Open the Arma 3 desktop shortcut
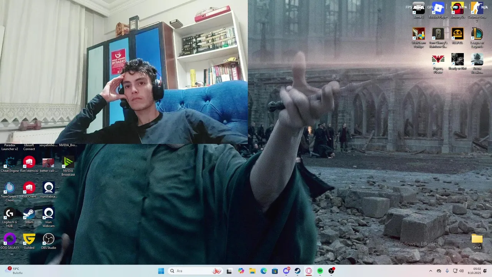The image size is (492, 277). click(x=419, y=10)
